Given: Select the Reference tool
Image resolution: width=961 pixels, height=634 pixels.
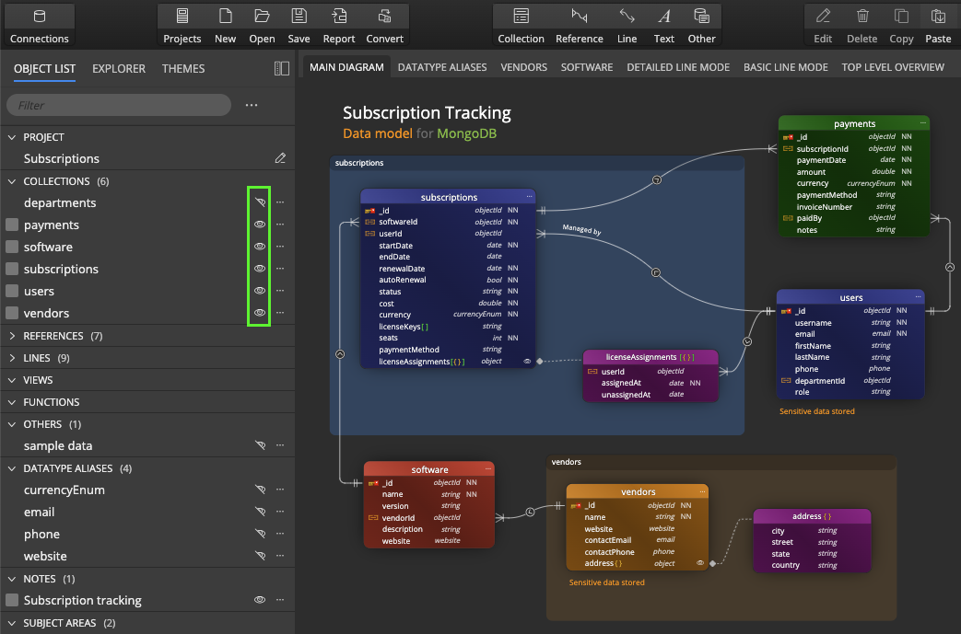Looking at the screenshot, I should (x=579, y=17).
